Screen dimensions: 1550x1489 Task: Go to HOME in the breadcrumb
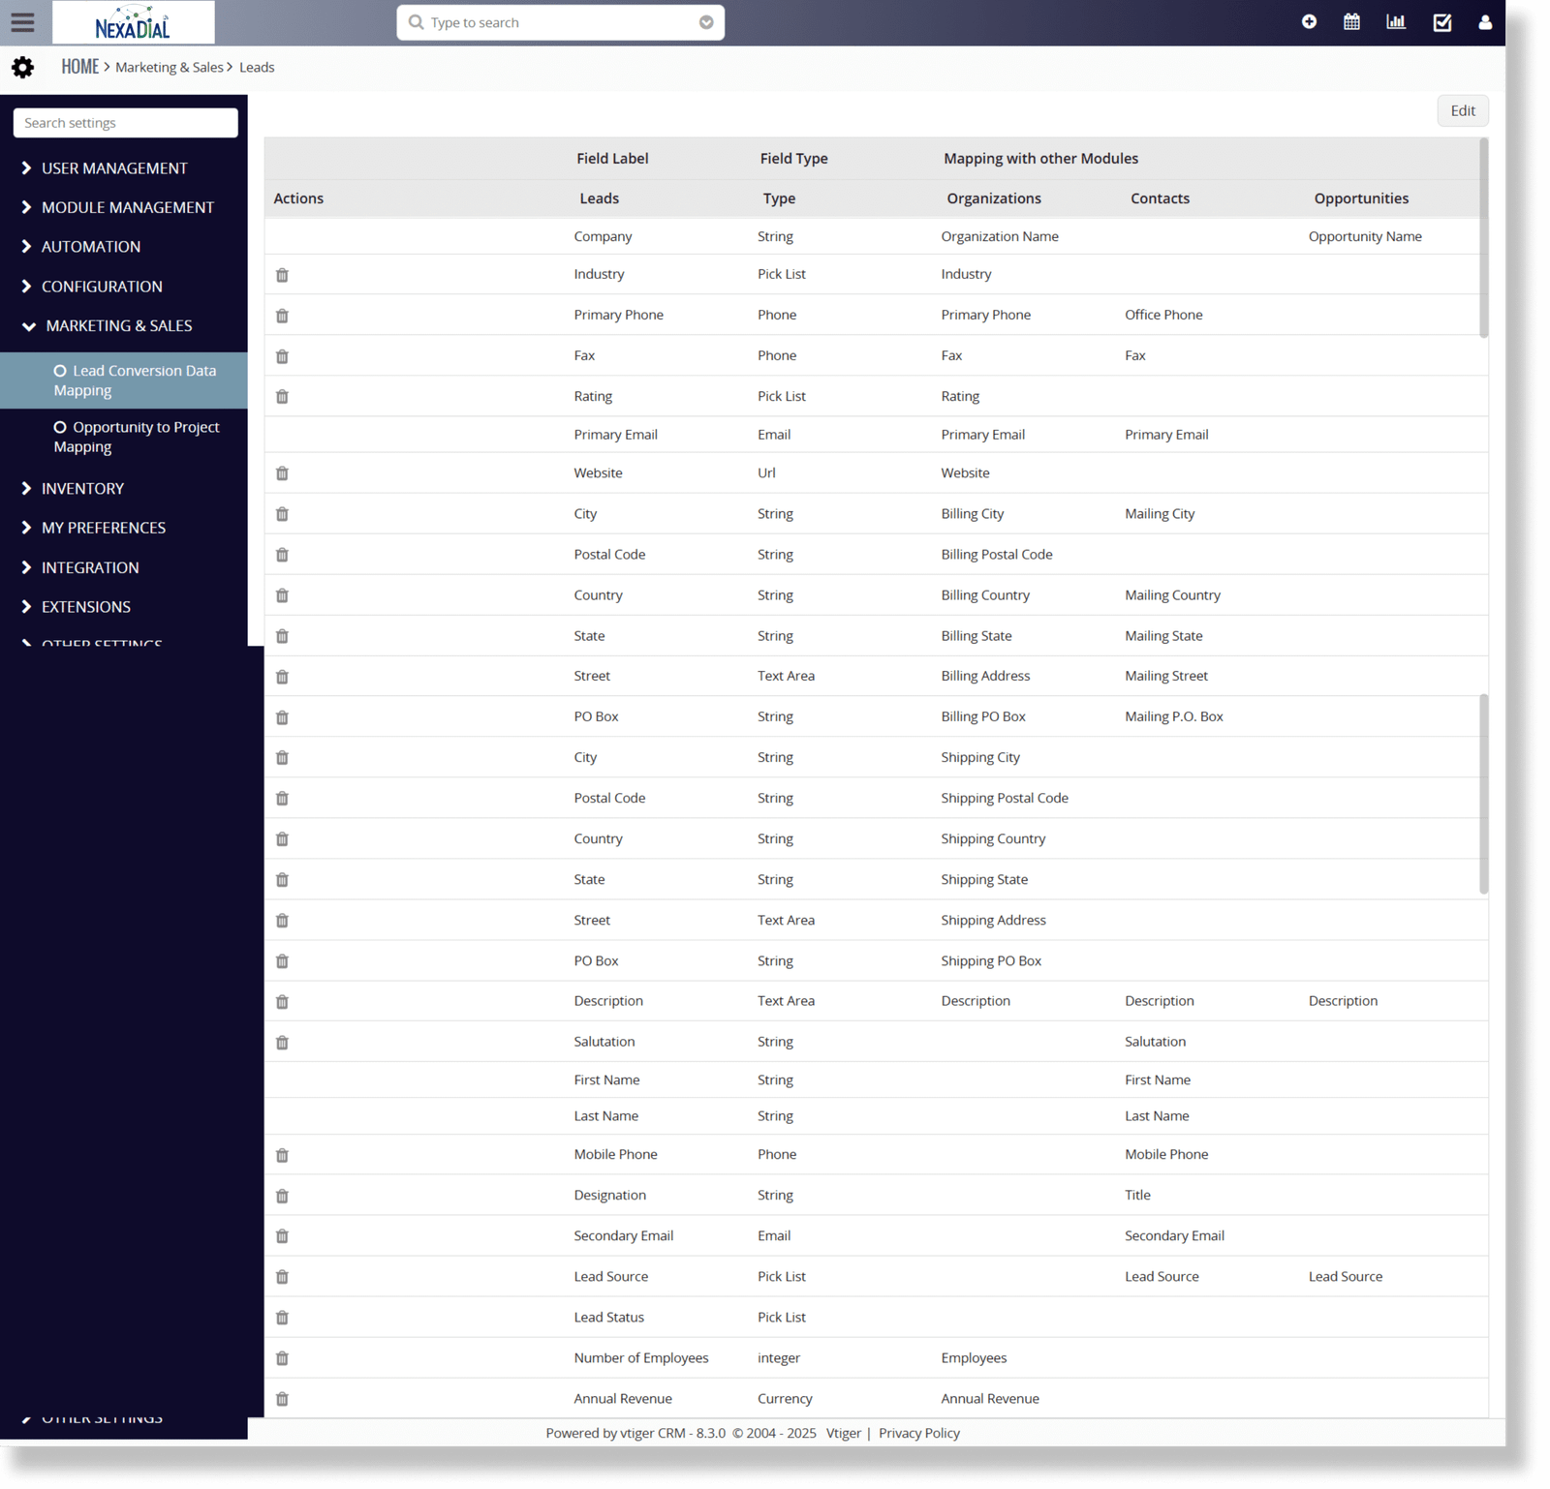pyautogui.click(x=79, y=67)
